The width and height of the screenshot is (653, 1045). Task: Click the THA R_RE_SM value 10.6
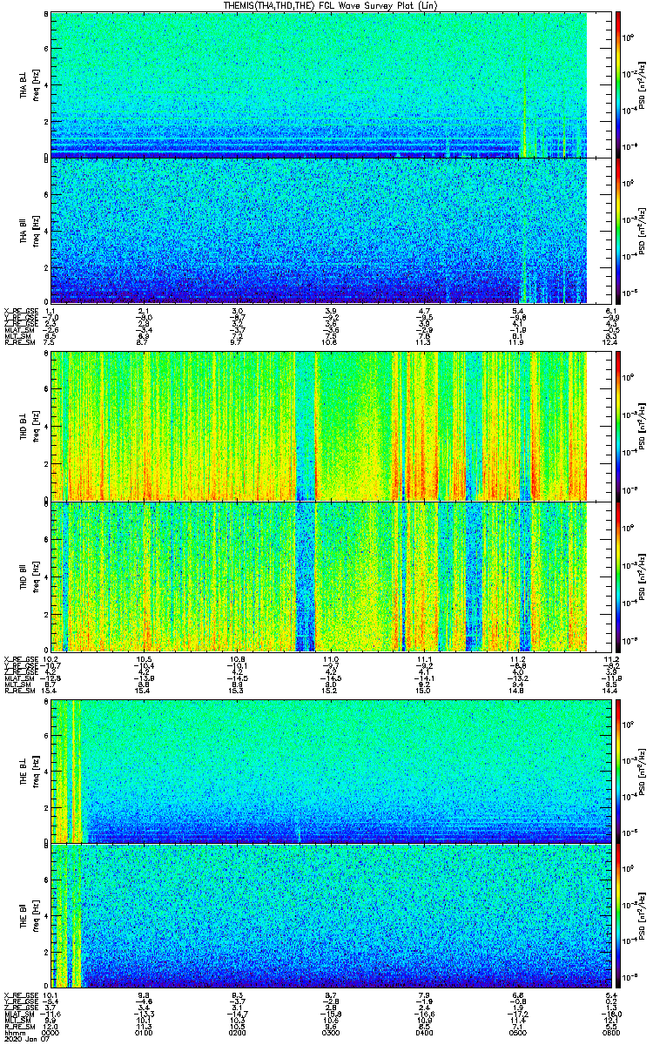click(x=331, y=342)
